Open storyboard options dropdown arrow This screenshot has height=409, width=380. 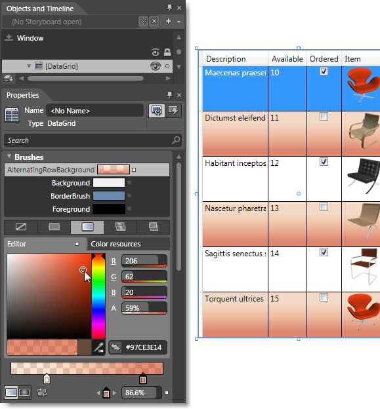tap(179, 22)
